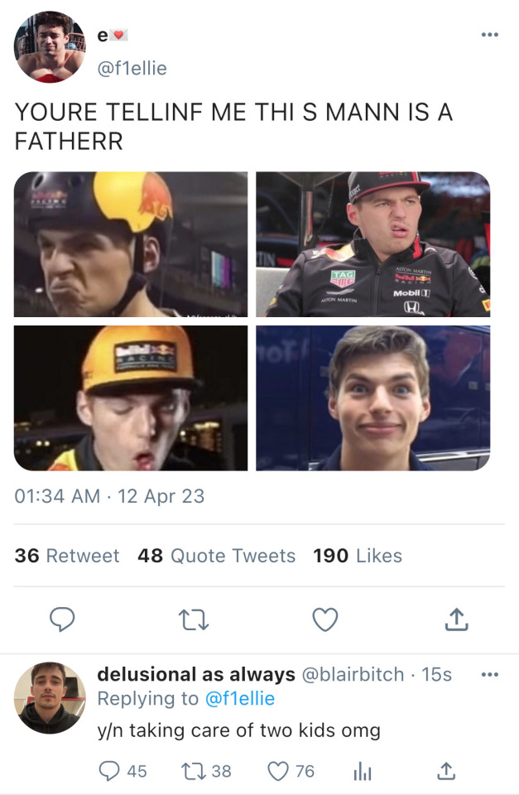Open more options on blairbitch reply
Viewport: 519px width, 795px height.
(x=489, y=674)
